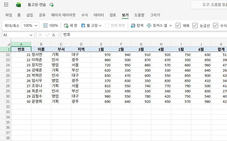This screenshot has width=227, height=141.
Task: Open the Name Box dropdown arrow
Action: pyautogui.click(x=31, y=35)
